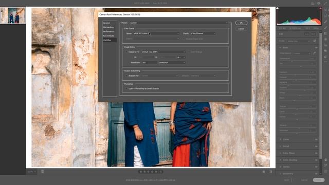Expand the Color Grading panel
The image size is (329, 185).
(x=290, y=160)
